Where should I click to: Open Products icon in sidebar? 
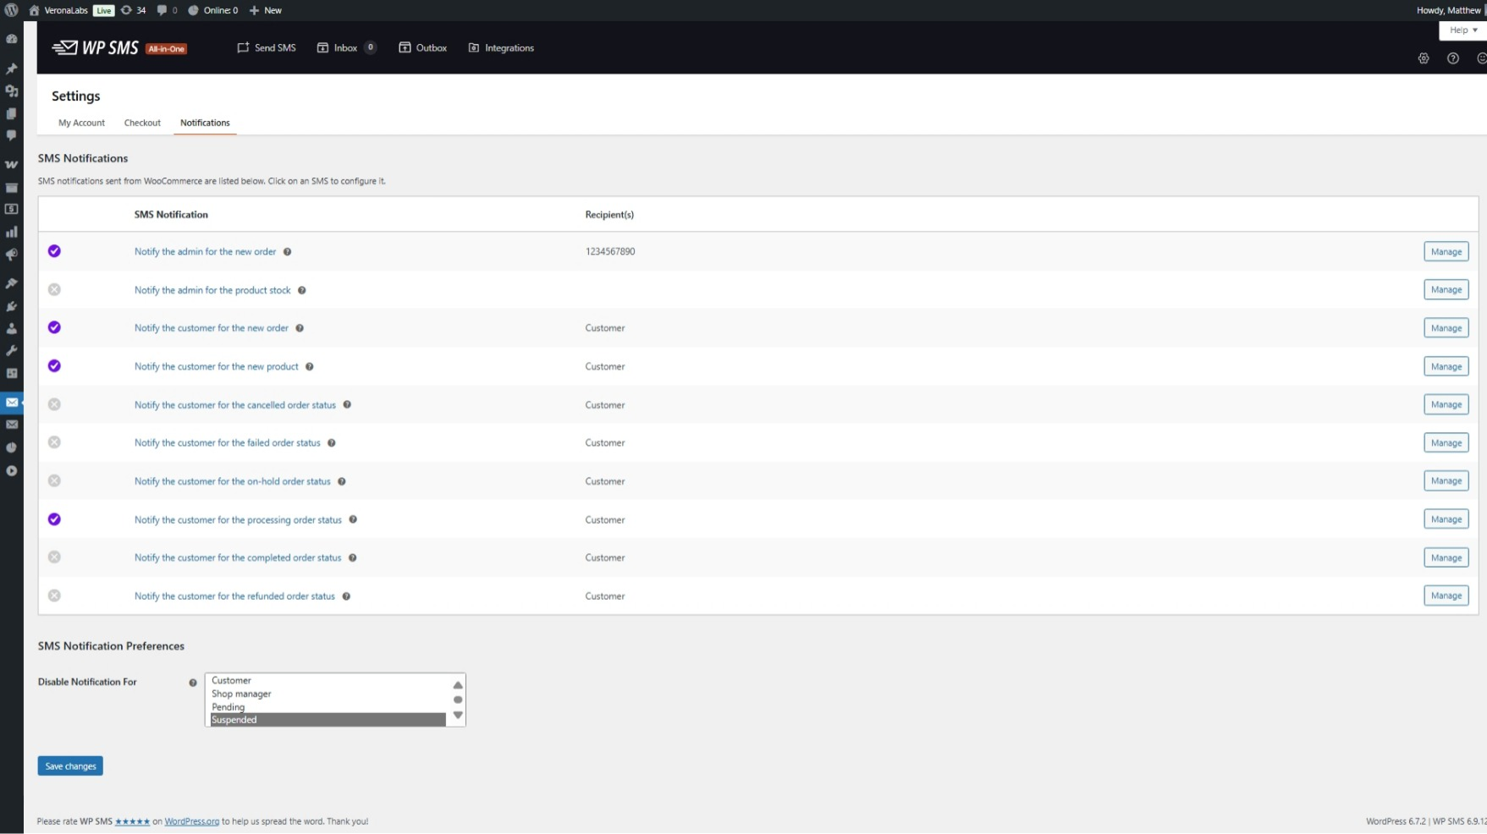[12, 188]
